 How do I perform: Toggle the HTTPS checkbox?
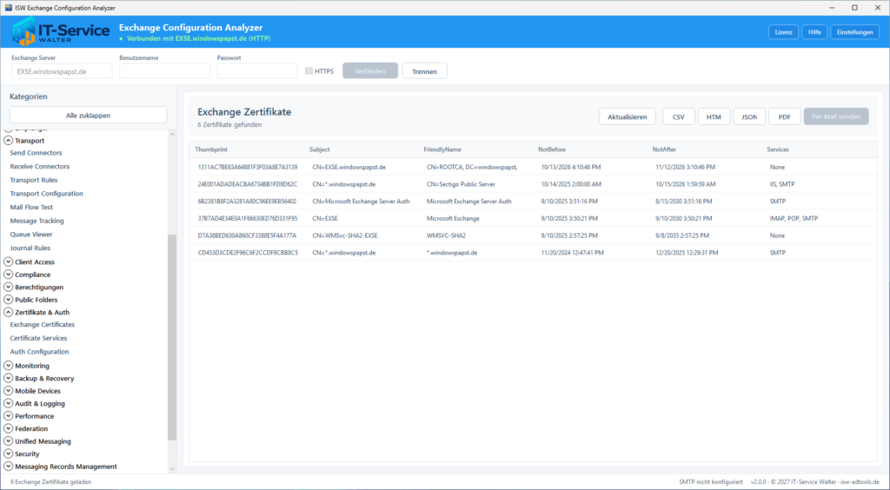309,71
